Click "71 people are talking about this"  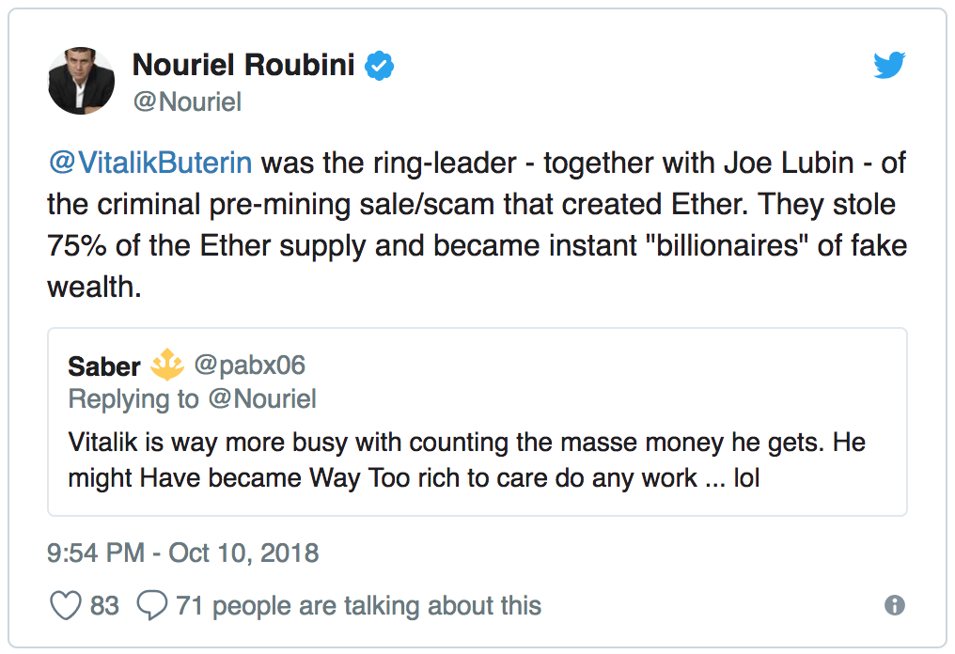(358, 606)
